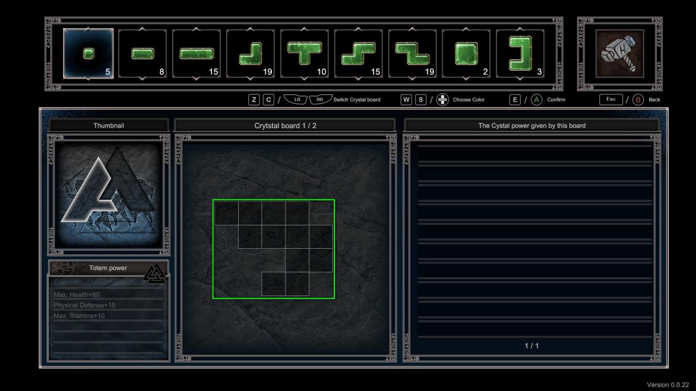Click the E key to Confirm
This screenshot has height=391, width=696.
pyautogui.click(x=514, y=100)
